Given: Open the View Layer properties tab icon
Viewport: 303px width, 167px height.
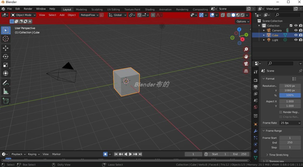Looking at the screenshot, I should 255,94.
